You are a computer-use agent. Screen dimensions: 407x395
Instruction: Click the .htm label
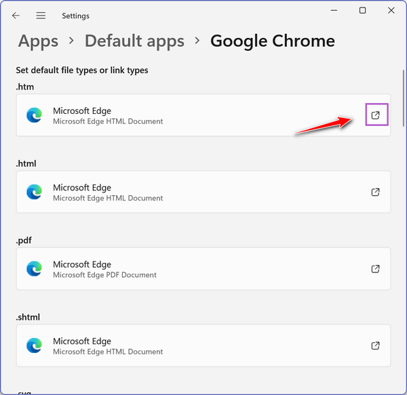tap(25, 87)
